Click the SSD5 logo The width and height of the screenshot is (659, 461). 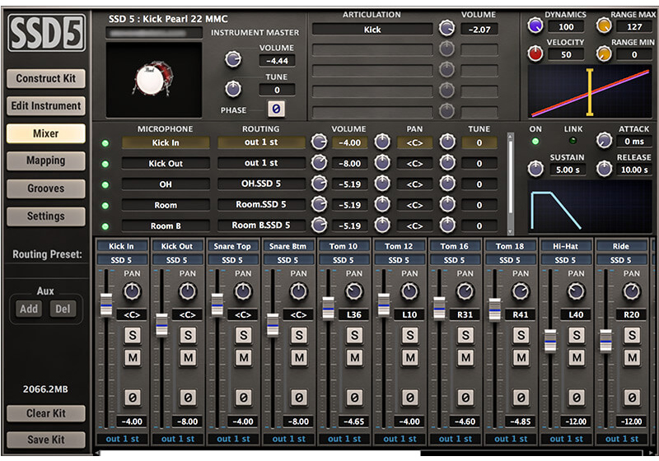pyautogui.click(x=46, y=33)
